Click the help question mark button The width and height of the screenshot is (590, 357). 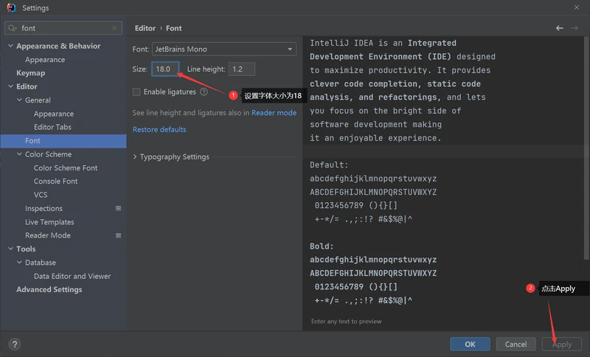point(15,344)
